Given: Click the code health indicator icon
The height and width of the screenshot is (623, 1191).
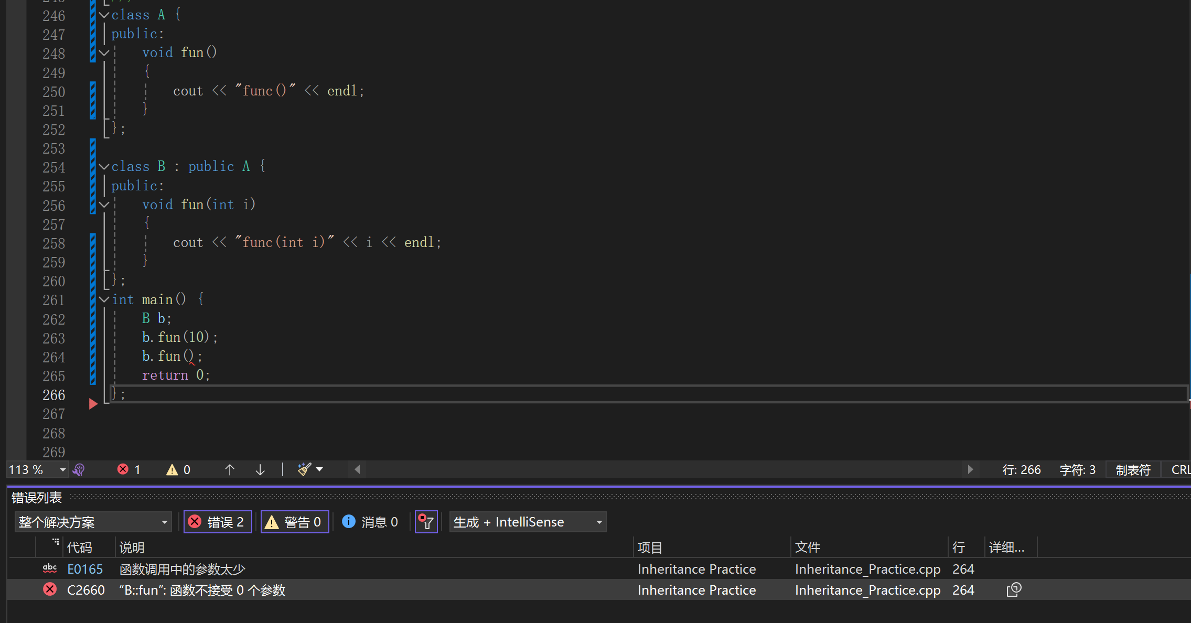Looking at the screenshot, I should click(x=79, y=469).
